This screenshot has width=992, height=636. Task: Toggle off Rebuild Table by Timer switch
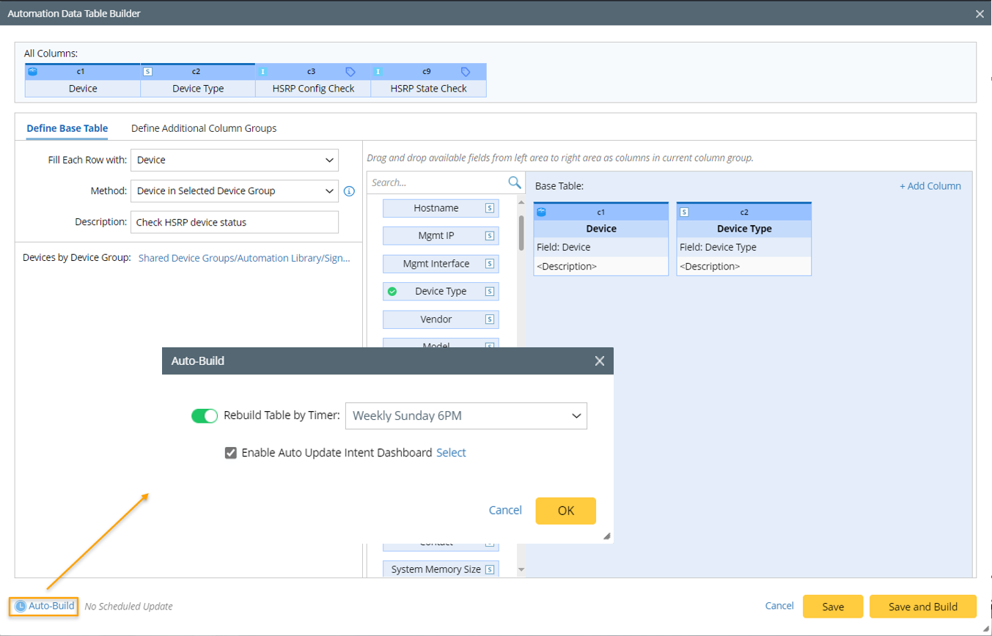[x=205, y=416]
